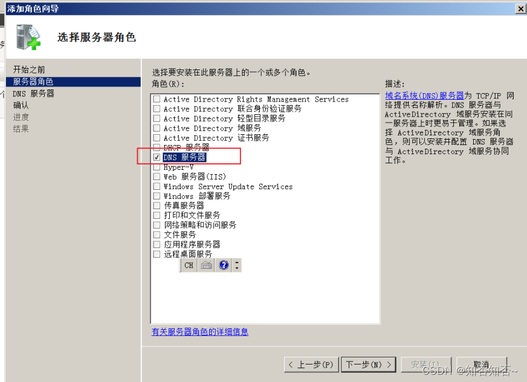The width and height of the screenshot is (527, 382).
Task: Check Active Directory 域服务 checkbox
Action: (157, 128)
